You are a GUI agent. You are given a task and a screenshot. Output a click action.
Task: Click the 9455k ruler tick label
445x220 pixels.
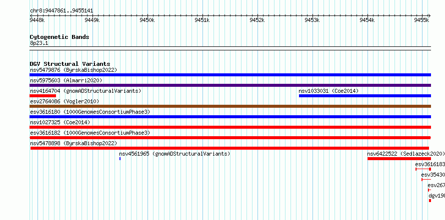[x=421, y=20]
